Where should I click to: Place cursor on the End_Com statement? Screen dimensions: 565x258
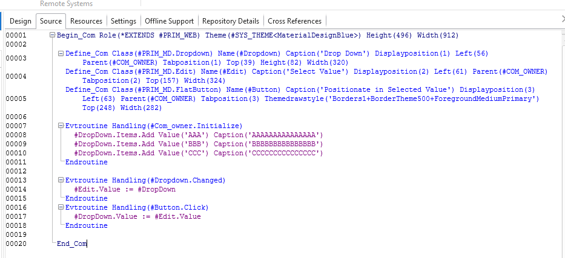point(71,243)
